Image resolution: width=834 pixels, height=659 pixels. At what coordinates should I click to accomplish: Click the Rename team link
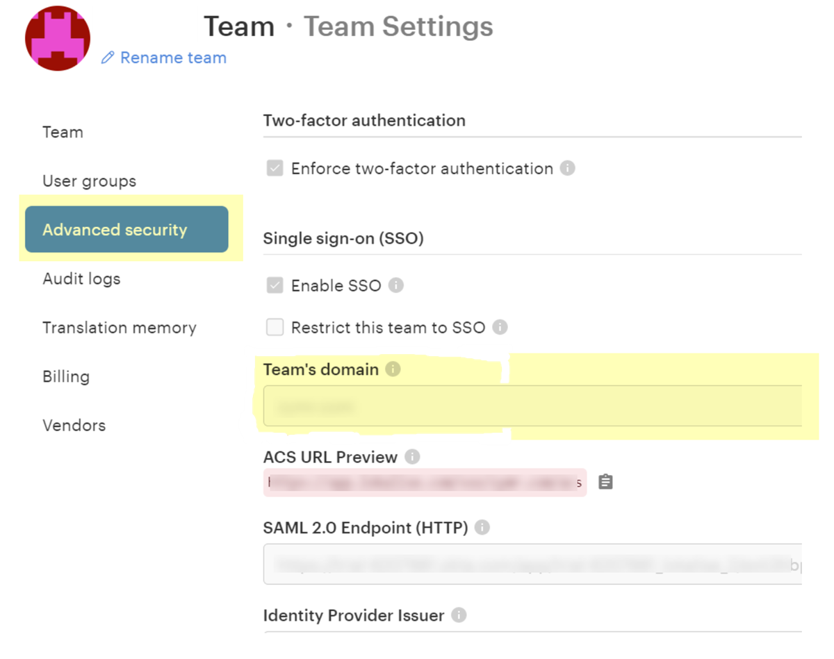coord(165,58)
